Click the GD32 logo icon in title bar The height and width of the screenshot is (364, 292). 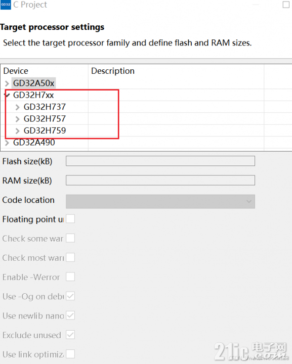(6, 5)
